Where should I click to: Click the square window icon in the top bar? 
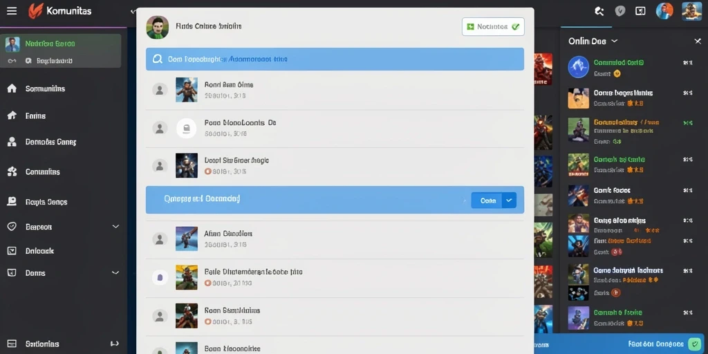(640, 11)
